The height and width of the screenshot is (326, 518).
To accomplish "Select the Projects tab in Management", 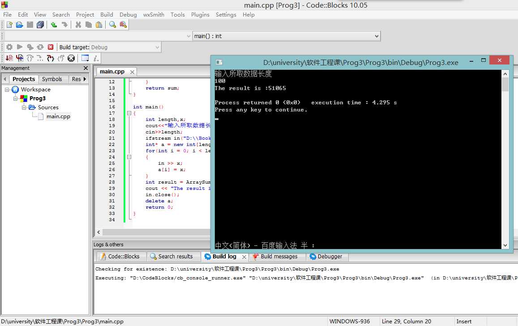I will [x=23, y=79].
